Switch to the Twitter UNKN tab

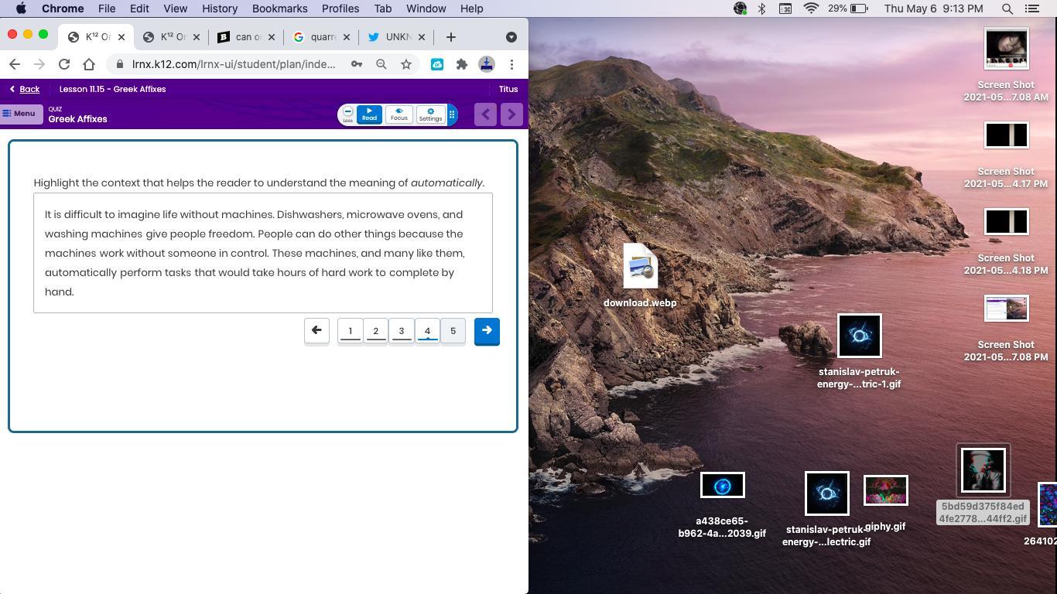click(x=395, y=37)
